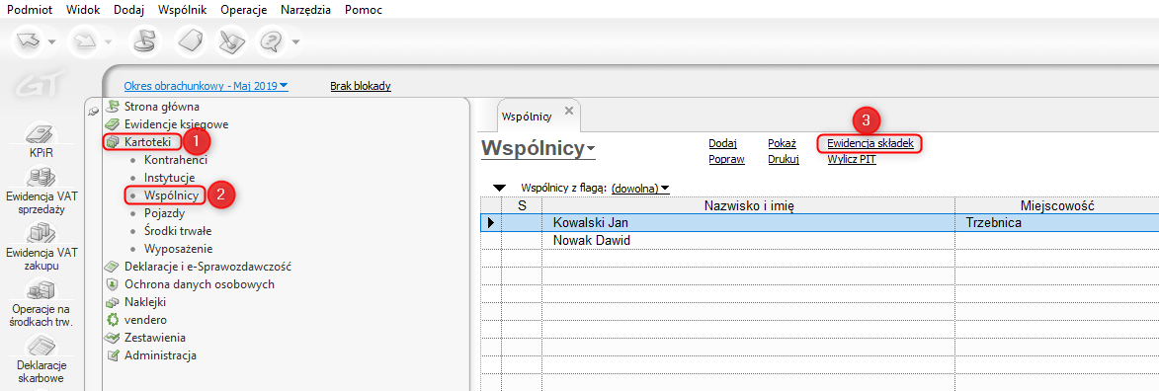Open the Dodaj menu in menu bar
Viewport: 1159px width, 391px height.
pos(129,10)
